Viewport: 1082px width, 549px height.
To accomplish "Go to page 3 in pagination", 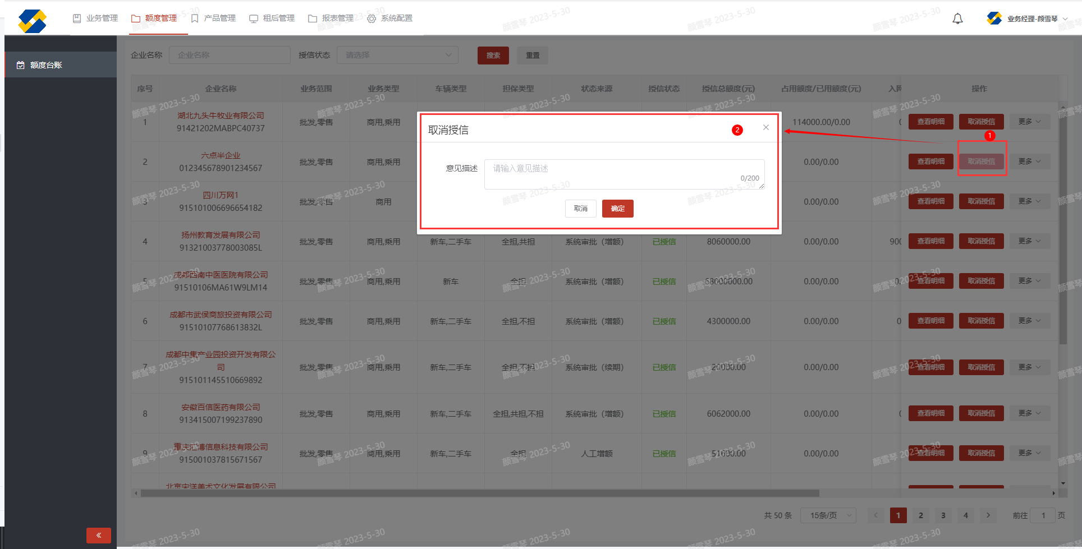I will point(943,515).
